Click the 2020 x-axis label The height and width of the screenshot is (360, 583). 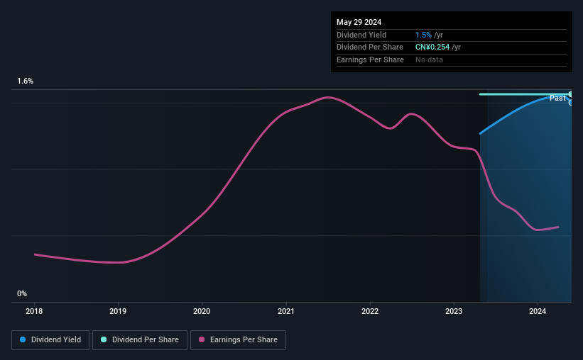click(202, 311)
